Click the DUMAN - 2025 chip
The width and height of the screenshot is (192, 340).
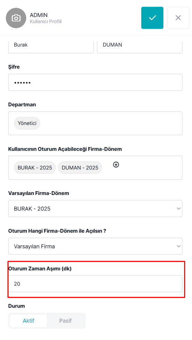[80, 167]
